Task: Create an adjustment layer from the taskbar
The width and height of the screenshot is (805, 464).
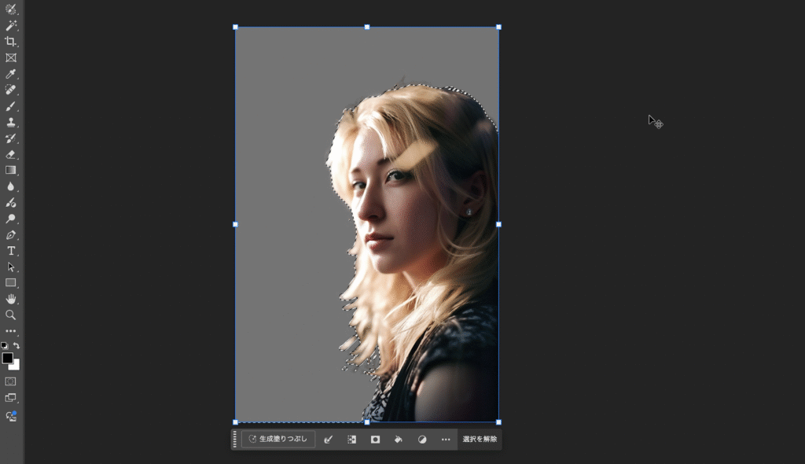Action: 422,440
